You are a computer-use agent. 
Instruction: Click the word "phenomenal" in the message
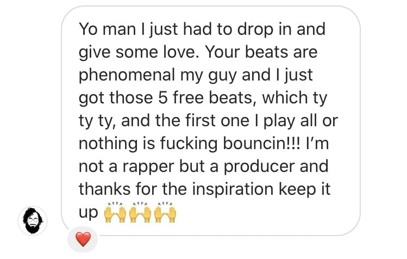coord(127,76)
